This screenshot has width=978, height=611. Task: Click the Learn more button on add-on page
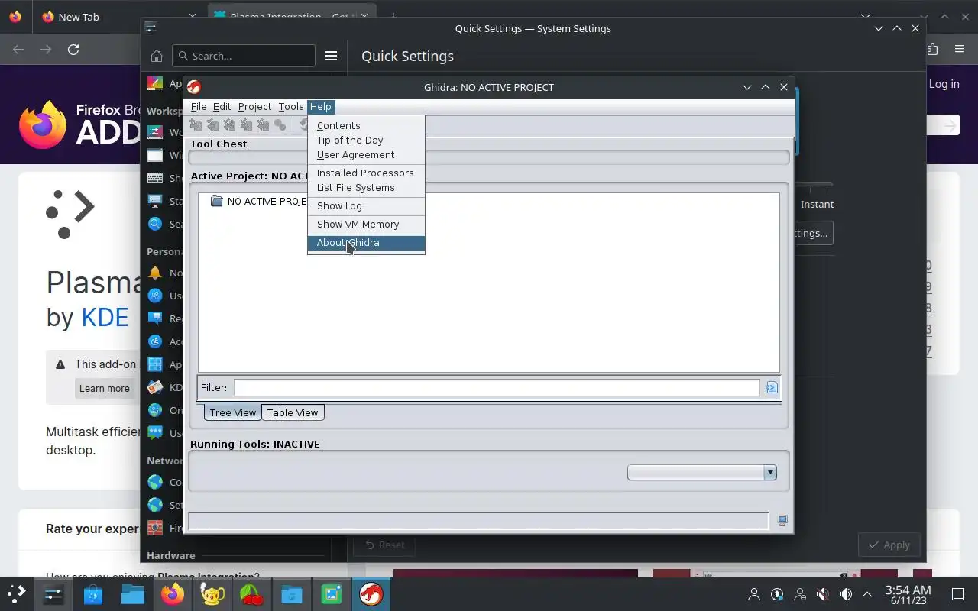105,388
